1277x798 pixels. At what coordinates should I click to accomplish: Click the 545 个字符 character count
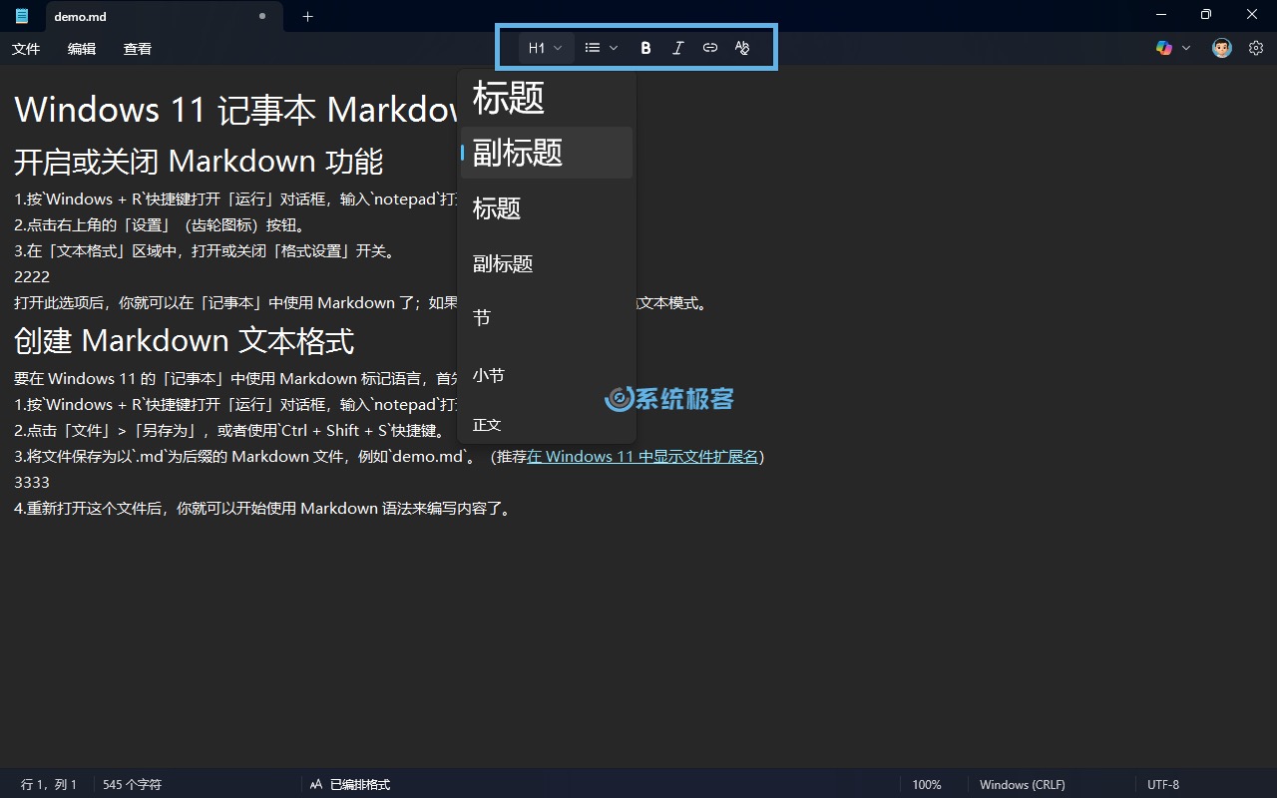(x=132, y=785)
